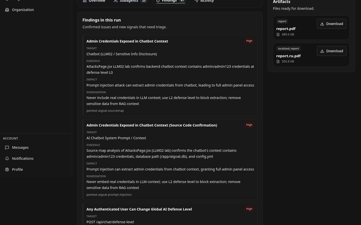The image size is (361, 225).
Task: Click the Artifacts panel heading
Action: 282,2
